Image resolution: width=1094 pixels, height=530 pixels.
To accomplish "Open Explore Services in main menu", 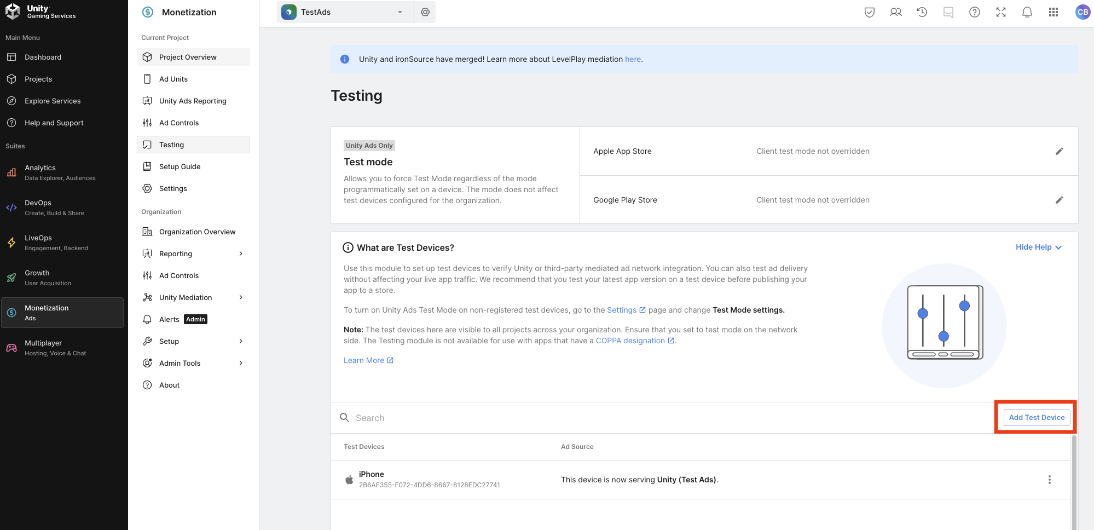I will coord(63,101).
